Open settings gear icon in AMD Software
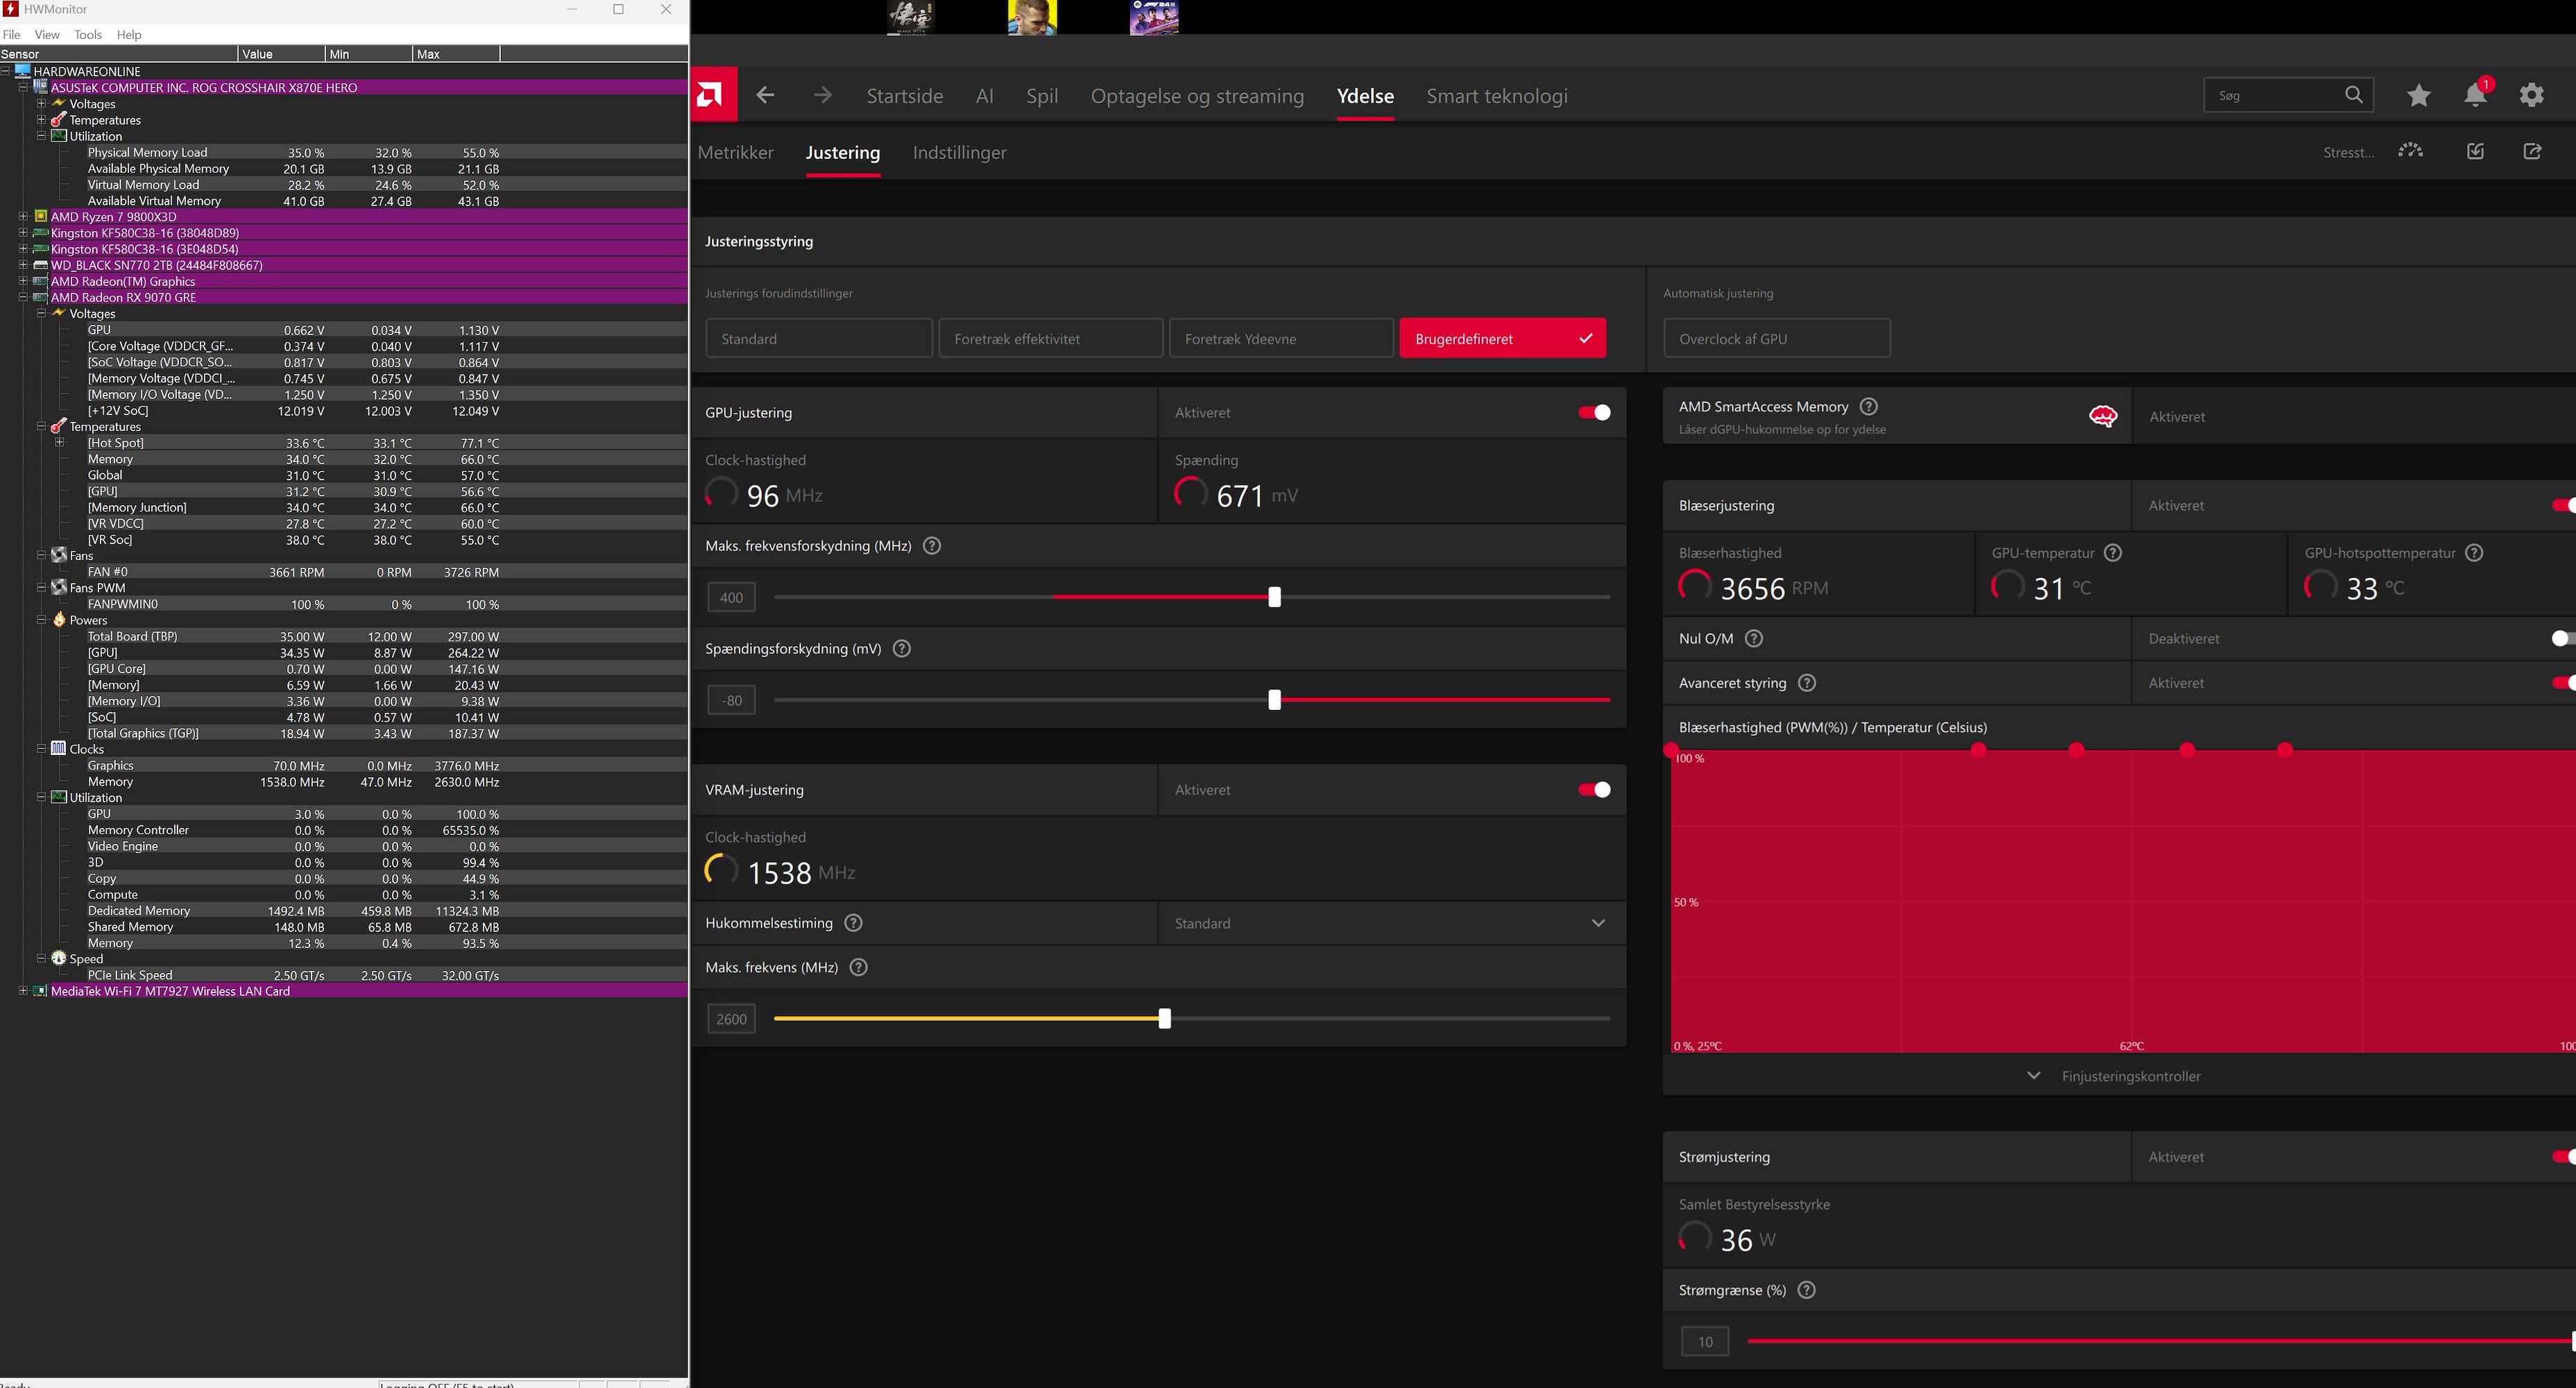 tap(2531, 95)
